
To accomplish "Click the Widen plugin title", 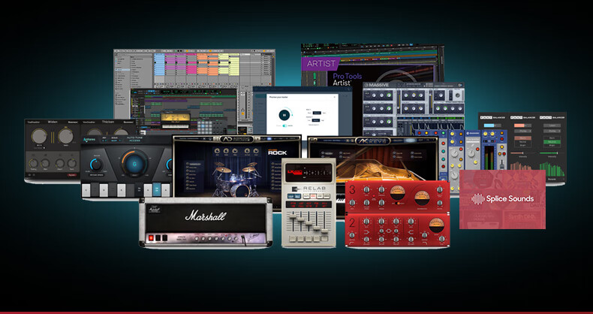I will [53, 122].
